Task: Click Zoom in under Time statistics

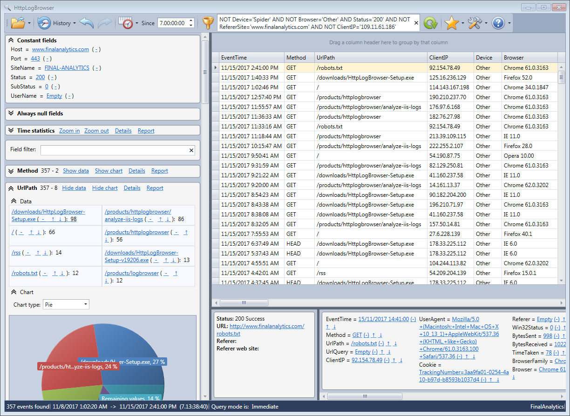Action: [x=69, y=131]
